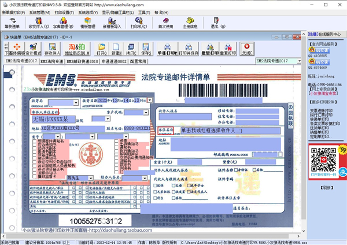Open dropdown right of 法院 label
This screenshot has width=347, height=245.
pos(108,118)
